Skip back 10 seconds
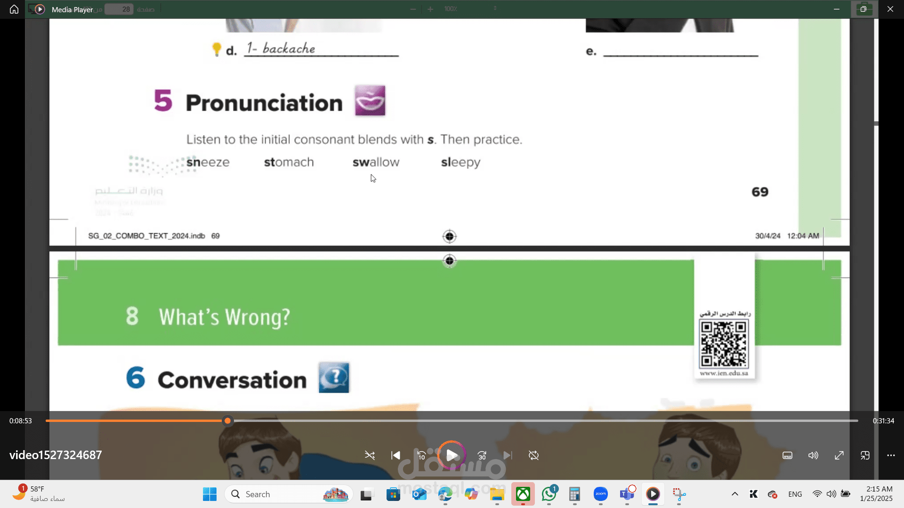The height and width of the screenshot is (508, 904). 421,455
